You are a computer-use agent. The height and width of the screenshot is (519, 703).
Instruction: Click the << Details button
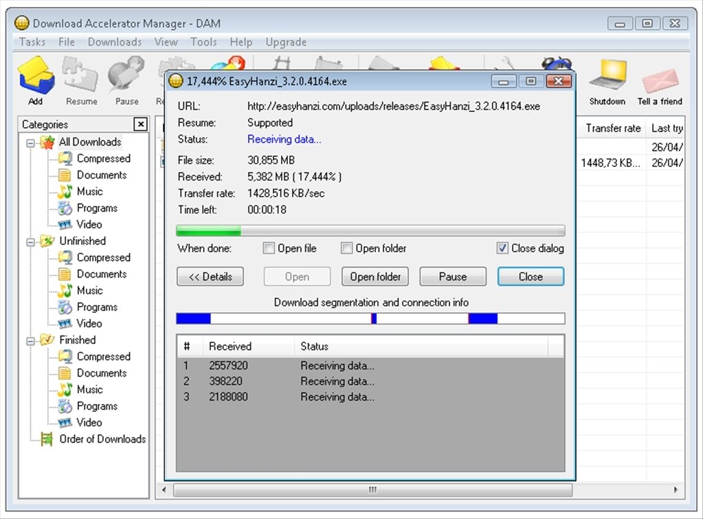pyautogui.click(x=210, y=277)
